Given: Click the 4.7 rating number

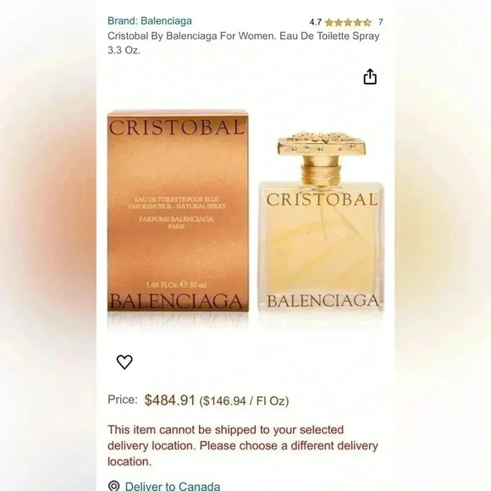Looking at the screenshot, I should [x=315, y=22].
